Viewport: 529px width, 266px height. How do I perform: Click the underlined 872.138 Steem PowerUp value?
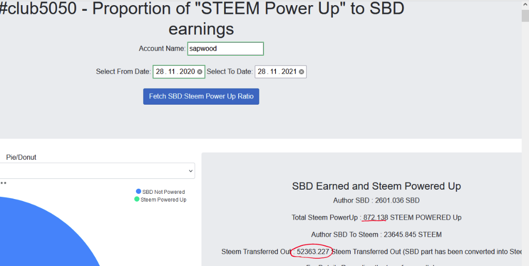[376, 218]
